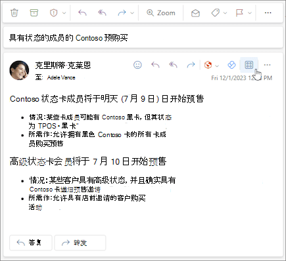Flag the message with flag icon
This screenshot has width=286, height=261.
(x=239, y=12)
